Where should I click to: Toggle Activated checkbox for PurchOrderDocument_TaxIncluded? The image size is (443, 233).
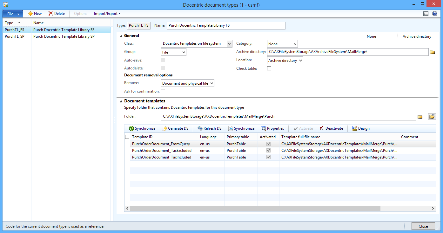[x=269, y=157]
